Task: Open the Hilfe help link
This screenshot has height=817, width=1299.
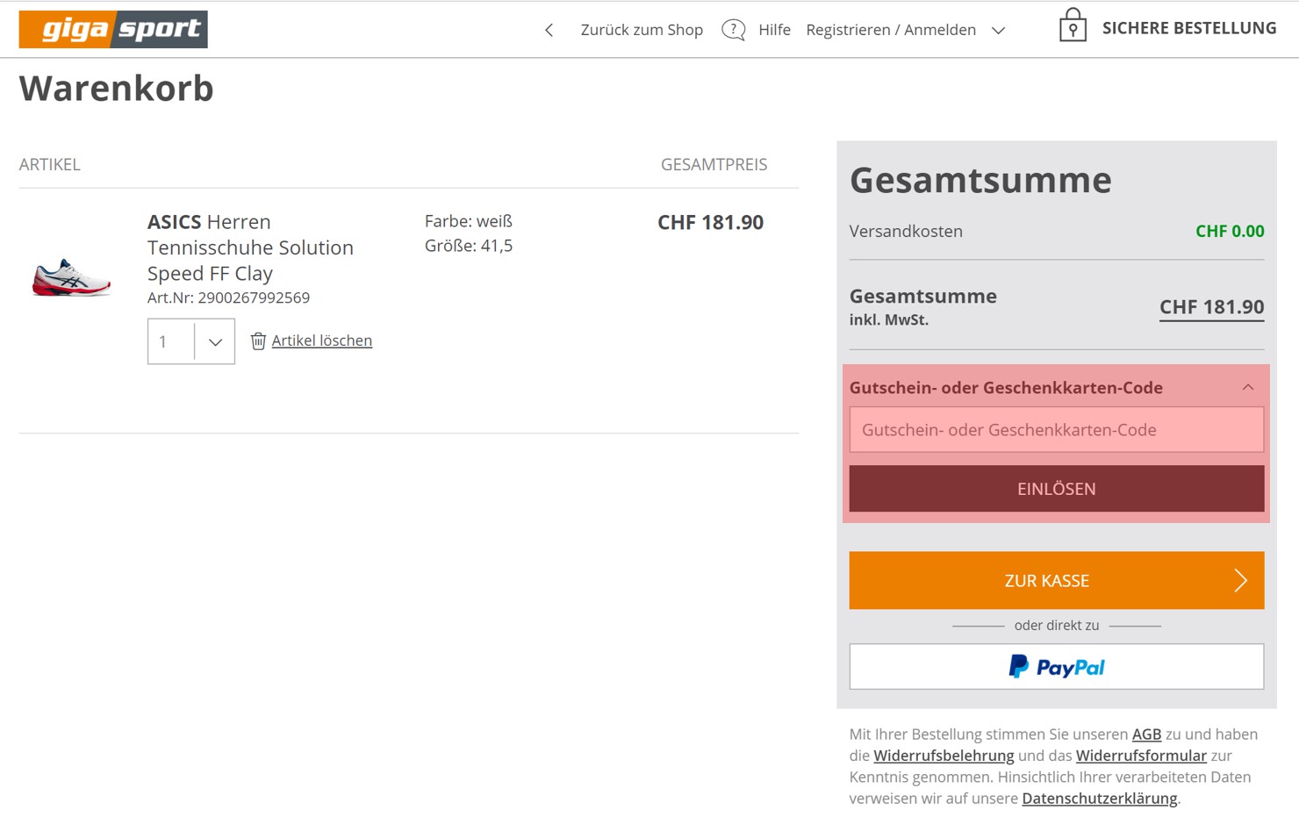Action: (x=774, y=30)
